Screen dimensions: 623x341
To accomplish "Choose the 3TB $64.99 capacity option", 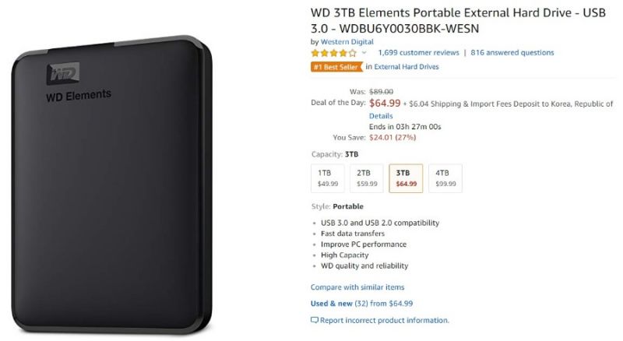I will tap(406, 178).
